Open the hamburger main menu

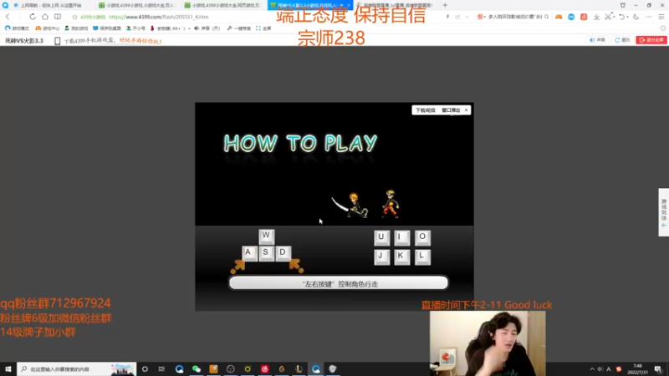pyautogui.click(x=661, y=17)
